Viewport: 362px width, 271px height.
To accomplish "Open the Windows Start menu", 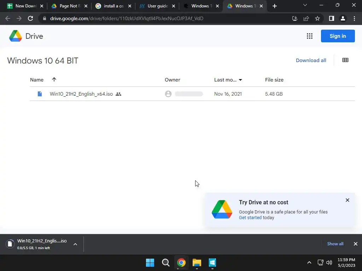I will coord(150,263).
